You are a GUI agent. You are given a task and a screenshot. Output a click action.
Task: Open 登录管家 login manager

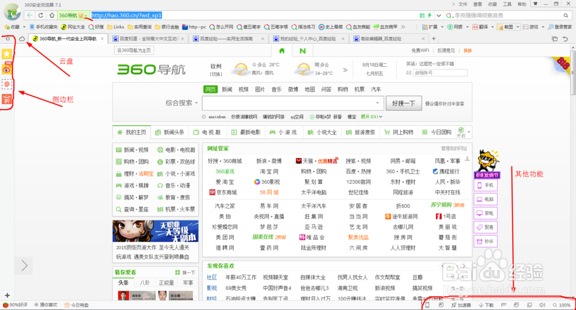click(559, 27)
